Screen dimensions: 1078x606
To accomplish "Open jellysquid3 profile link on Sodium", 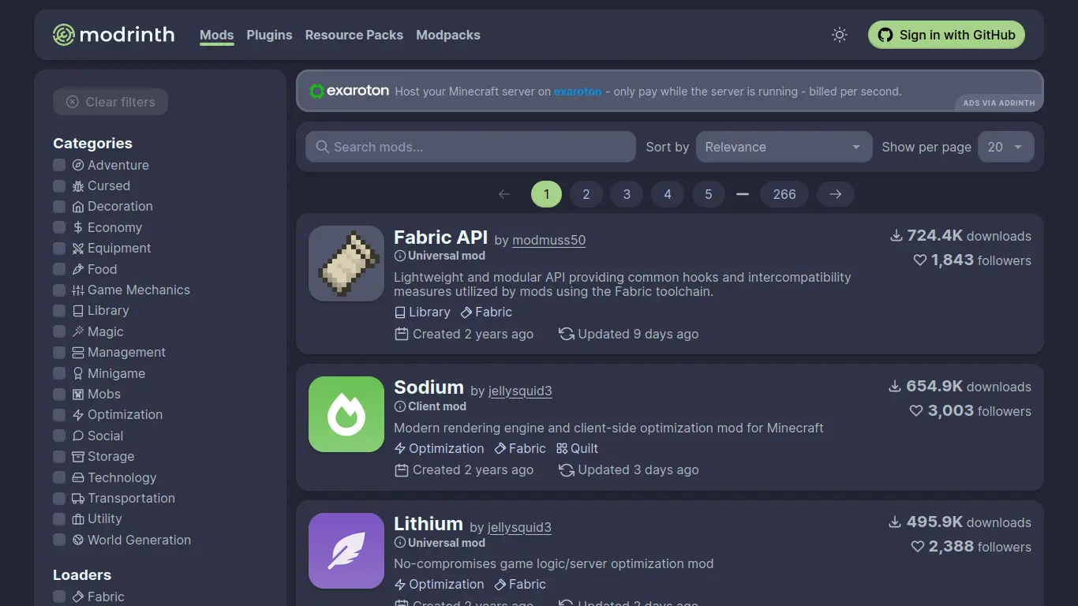I will pos(520,391).
